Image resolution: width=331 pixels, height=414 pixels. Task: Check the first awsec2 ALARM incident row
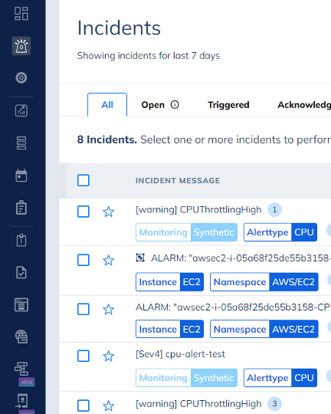pyautogui.click(x=84, y=260)
